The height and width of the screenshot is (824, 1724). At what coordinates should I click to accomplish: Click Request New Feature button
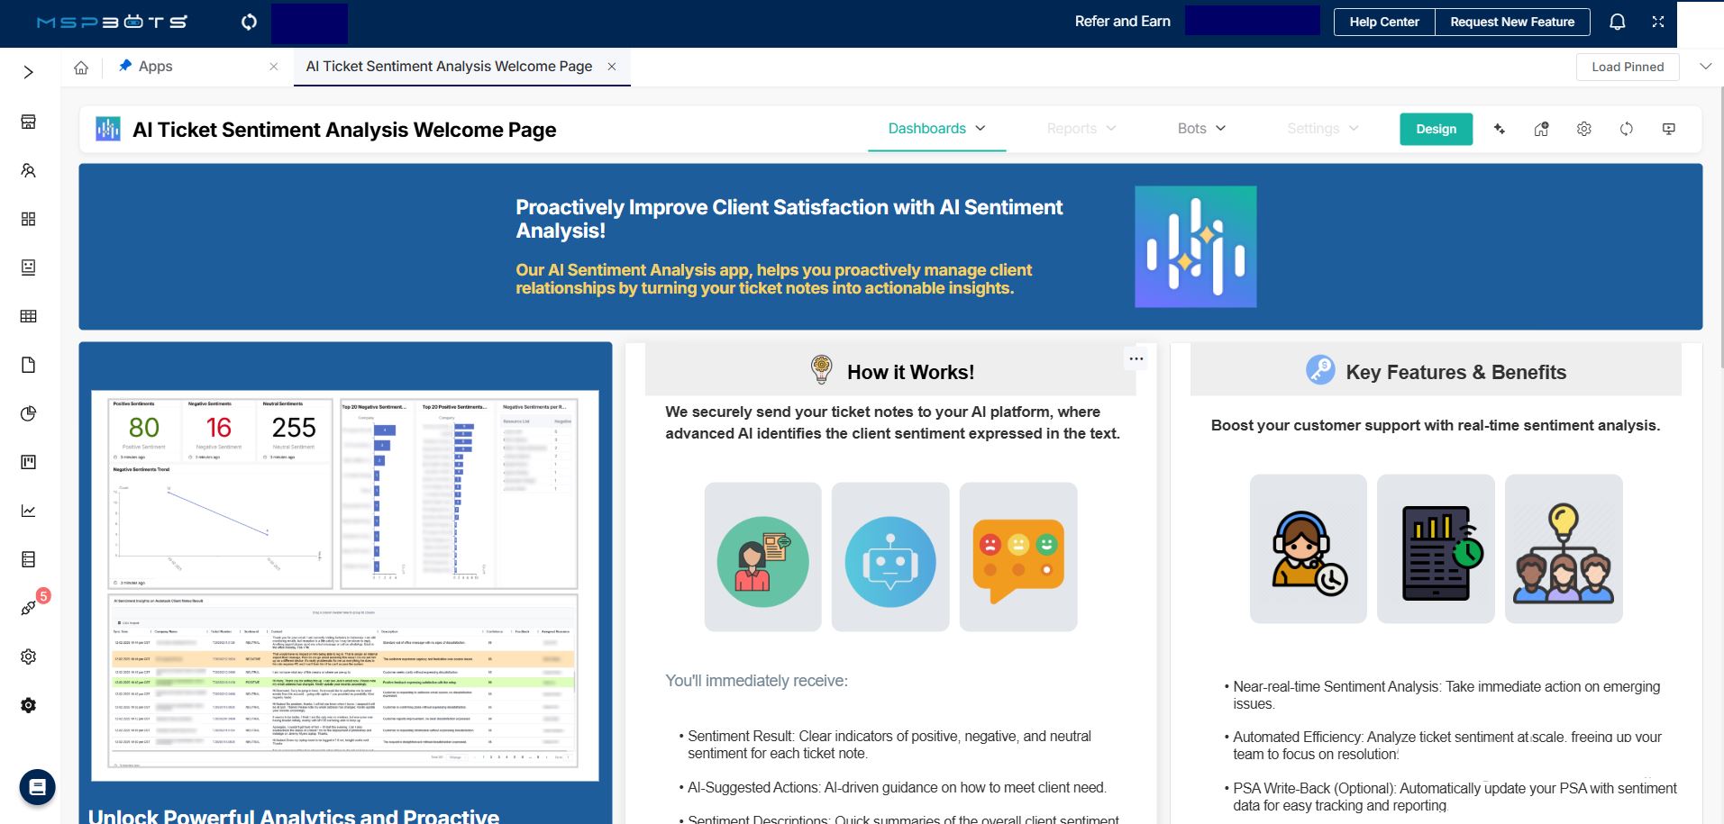click(1511, 23)
